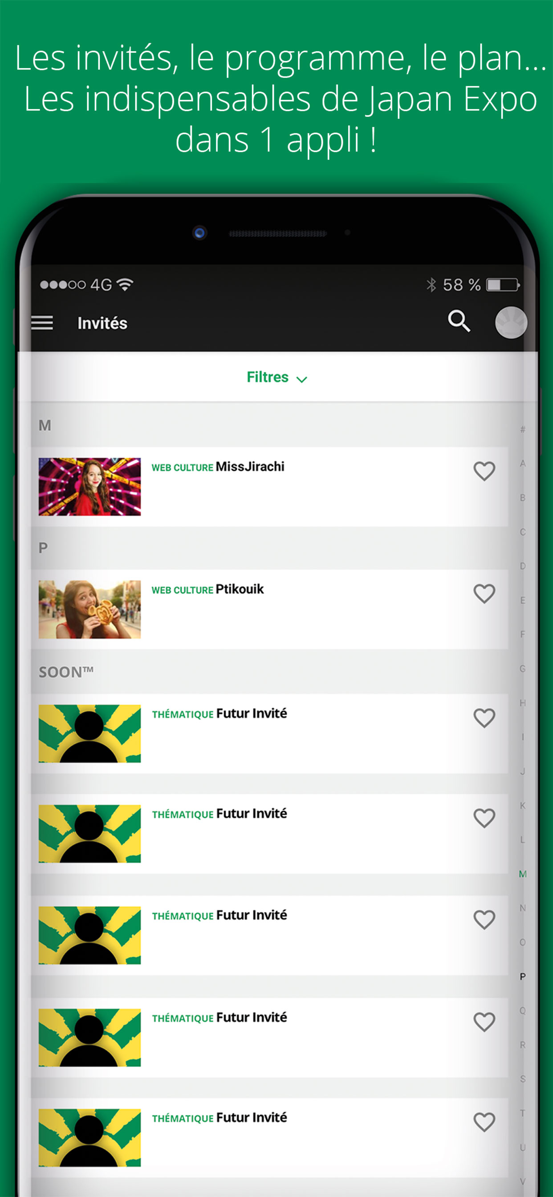This screenshot has width=553, height=1197.
Task: Select the Ptikouik thumbnail photo
Action: (89, 609)
